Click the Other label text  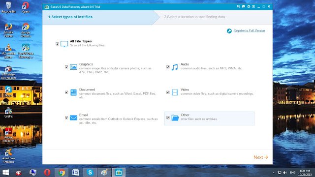pyautogui.click(x=185, y=115)
